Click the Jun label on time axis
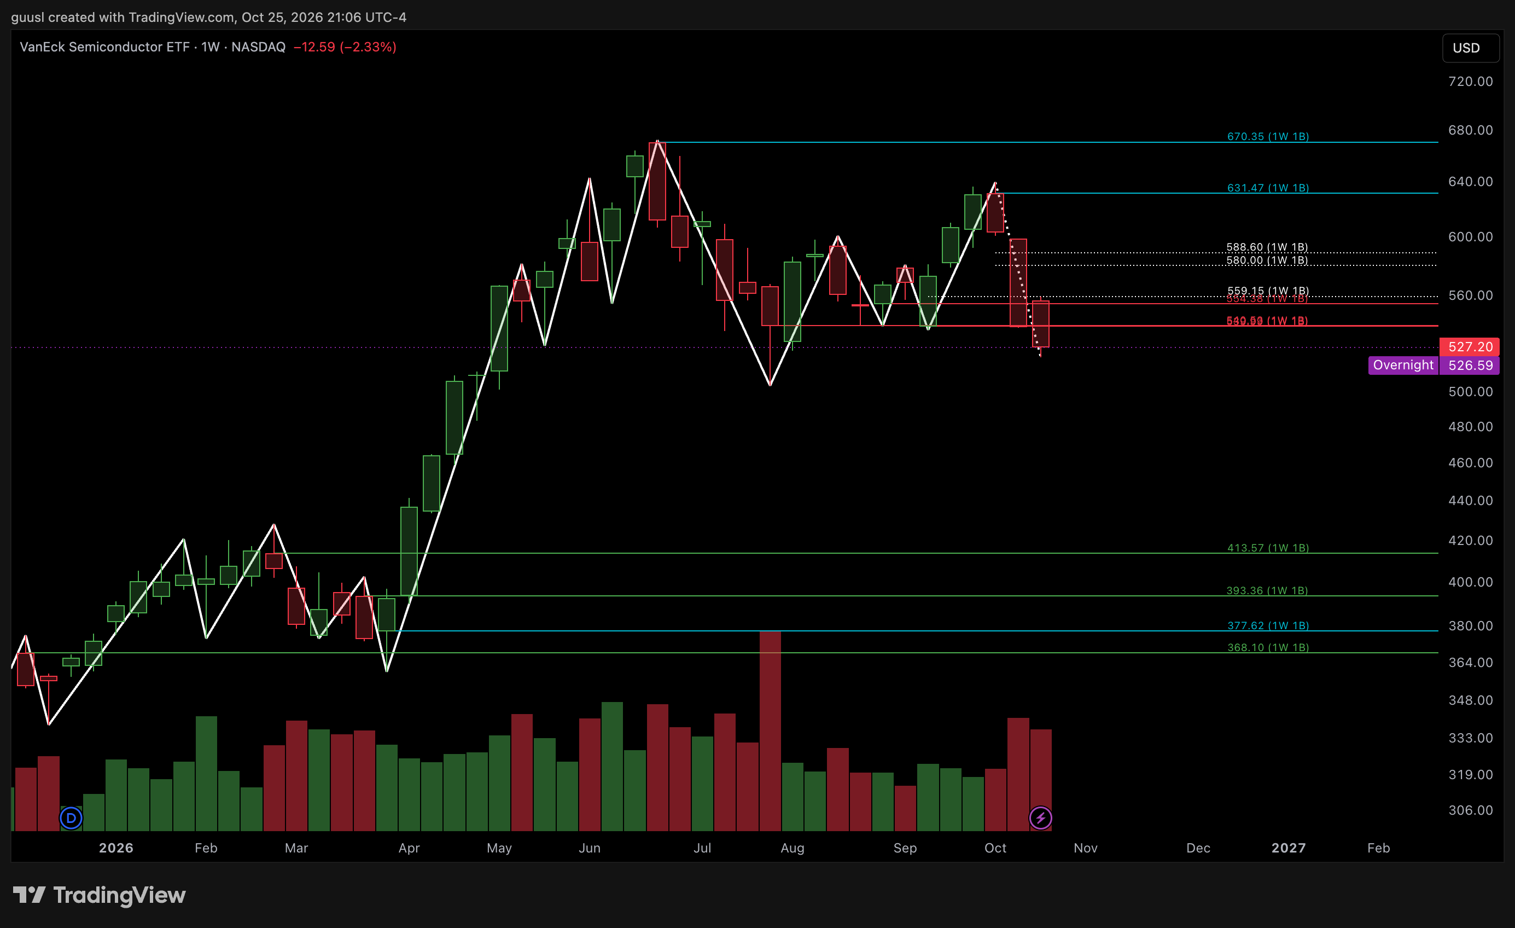The height and width of the screenshot is (928, 1515). pos(589,848)
